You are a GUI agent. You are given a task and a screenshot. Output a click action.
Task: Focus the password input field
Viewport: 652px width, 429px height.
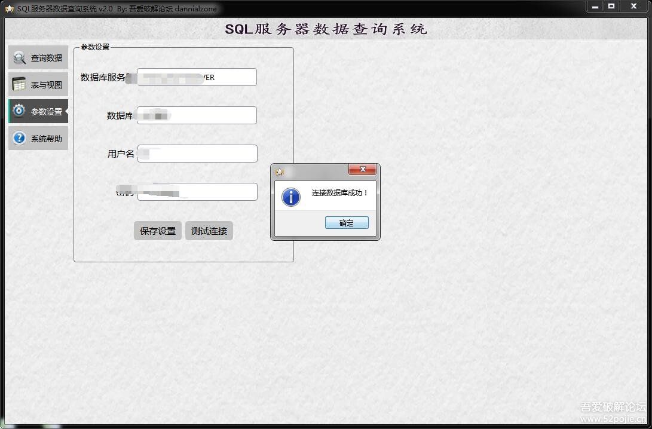pos(197,192)
